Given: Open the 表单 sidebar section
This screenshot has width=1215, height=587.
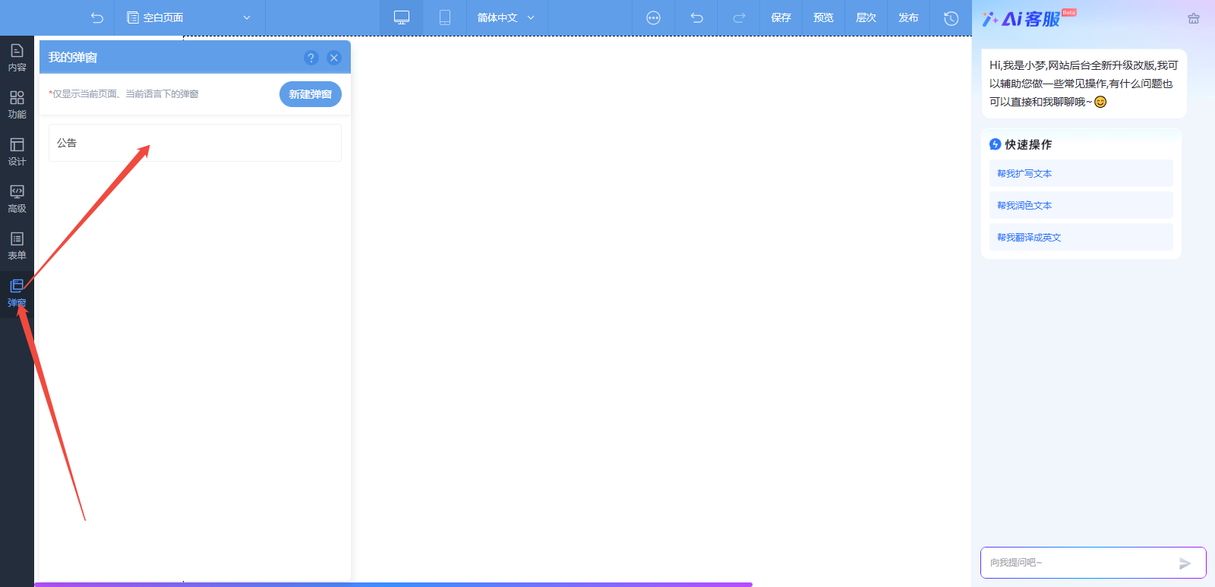Looking at the screenshot, I should pos(17,246).
